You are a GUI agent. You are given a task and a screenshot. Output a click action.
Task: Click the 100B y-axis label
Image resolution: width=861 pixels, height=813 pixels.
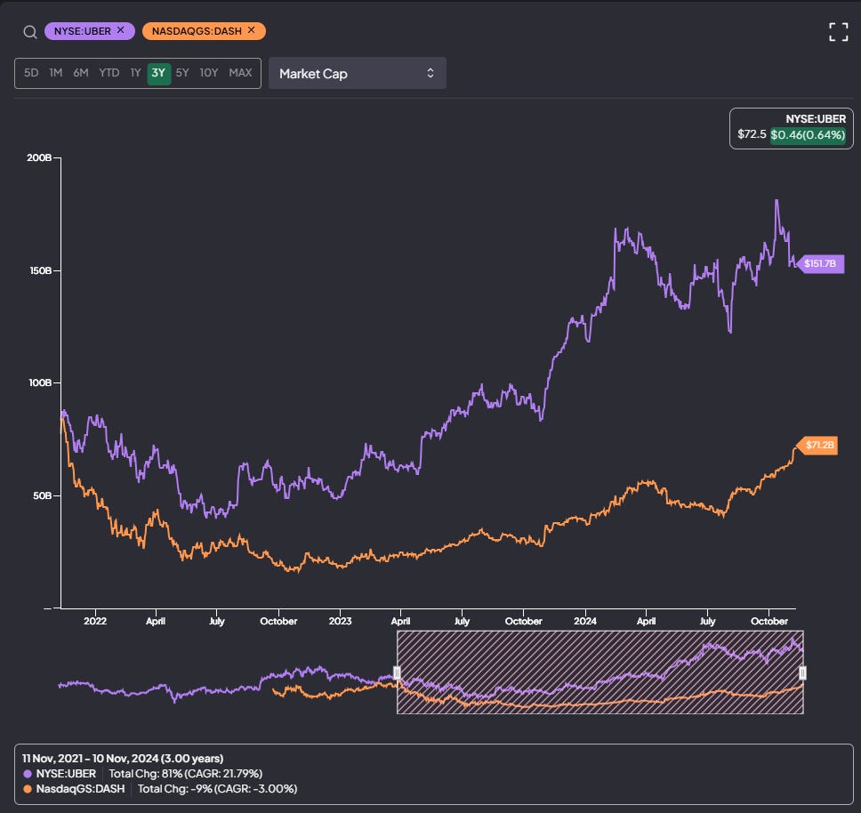pyautogui.click(x=40, y=382)
